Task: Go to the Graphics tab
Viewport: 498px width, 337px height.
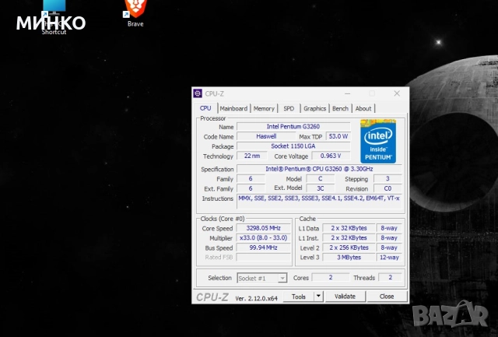Action: click(314, 108)
